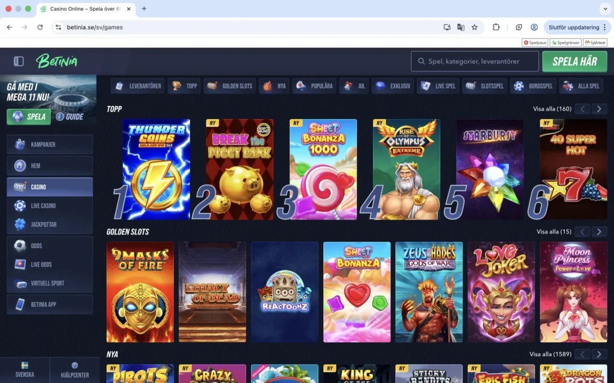Open Kampanjer via the gift icon
614x383 pixels.
pos(18,144)
